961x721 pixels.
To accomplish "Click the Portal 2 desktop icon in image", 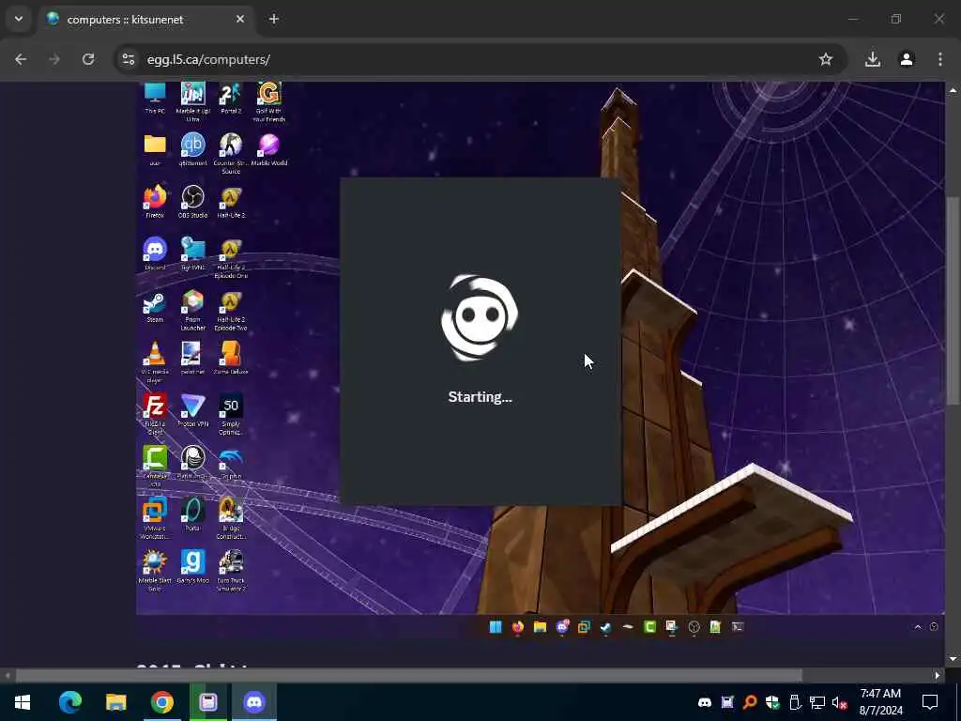I will tap(231, 99).
